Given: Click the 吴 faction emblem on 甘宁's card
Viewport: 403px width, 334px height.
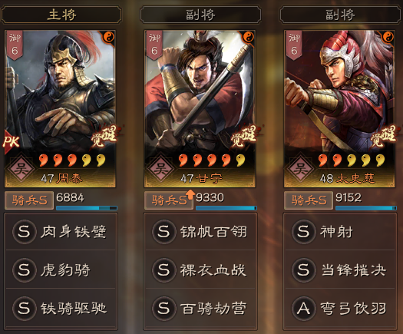Looking at the screenshot, I should [x=161, y=169].
